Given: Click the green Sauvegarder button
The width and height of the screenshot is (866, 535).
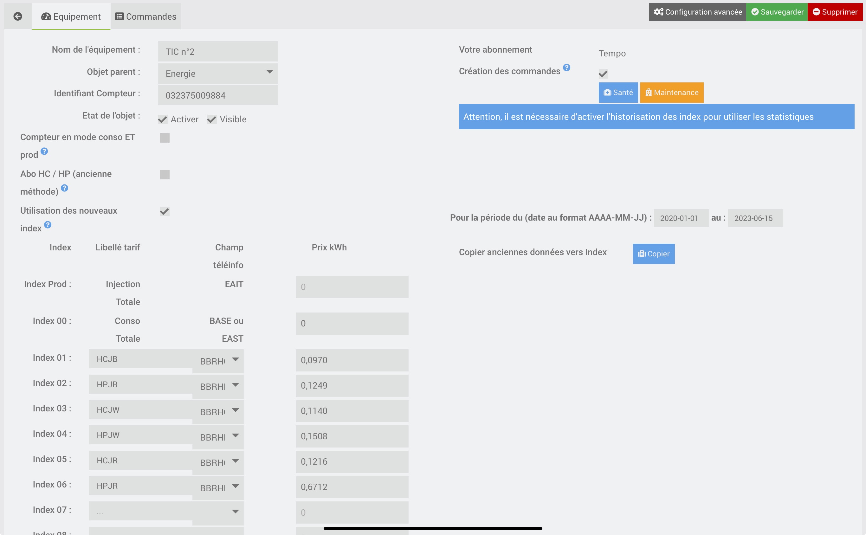Looking at the screenshot, I should 777,12.
